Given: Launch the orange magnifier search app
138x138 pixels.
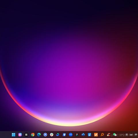Looking at the screenshot, I should tap(102, 135).
